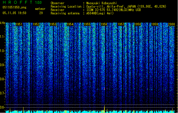Click the 1954 time marker

click(70, 24)
